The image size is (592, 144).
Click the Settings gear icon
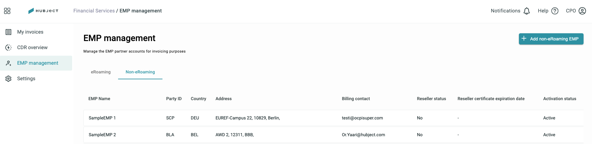[8, 79]
